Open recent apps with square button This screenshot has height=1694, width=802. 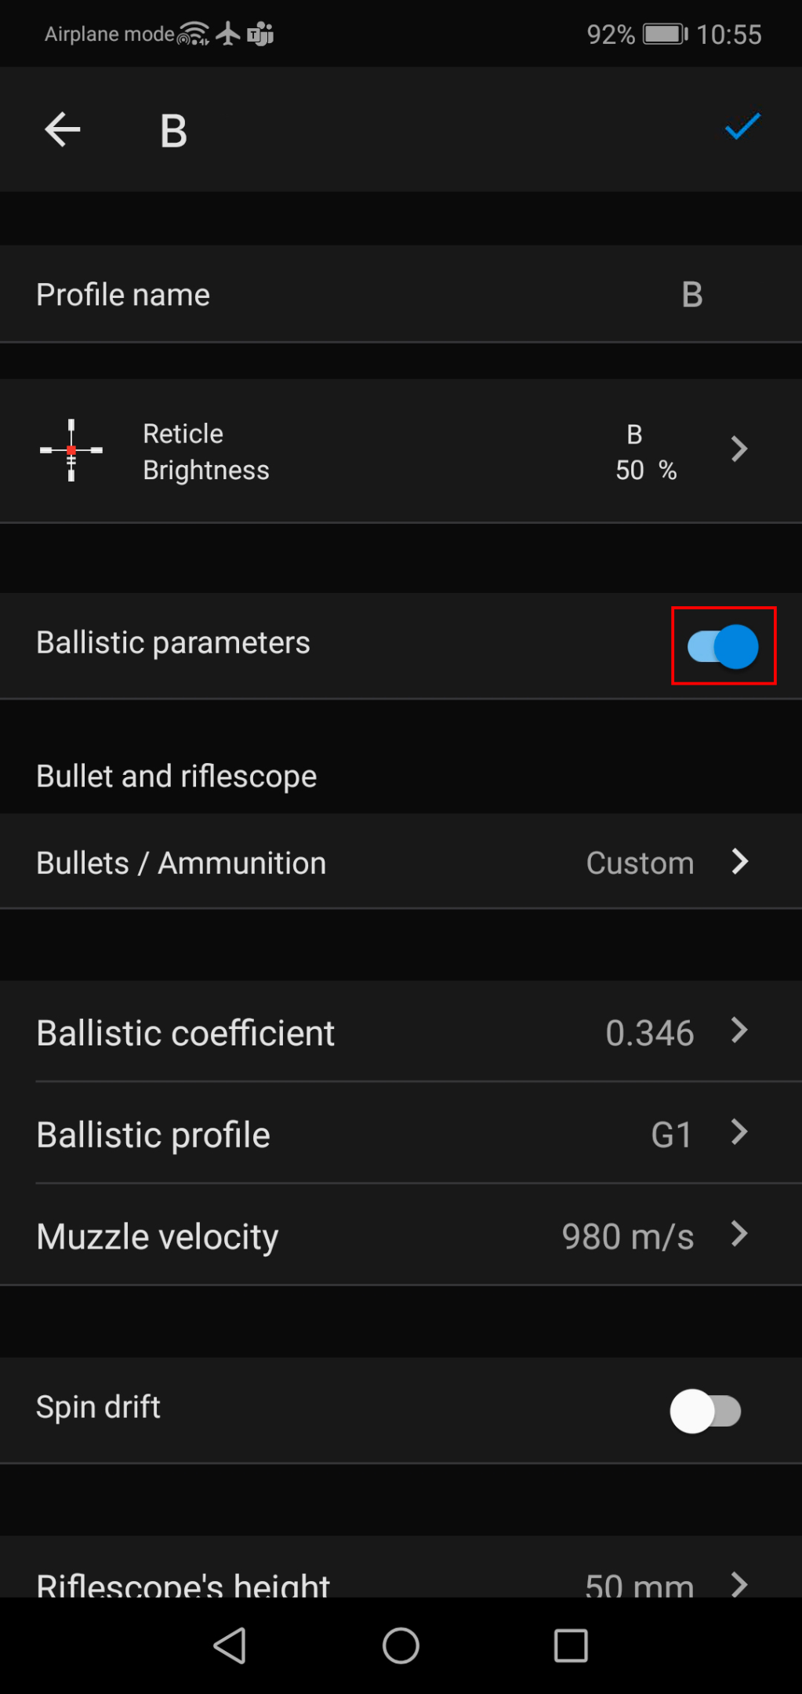click(570, 1645)
